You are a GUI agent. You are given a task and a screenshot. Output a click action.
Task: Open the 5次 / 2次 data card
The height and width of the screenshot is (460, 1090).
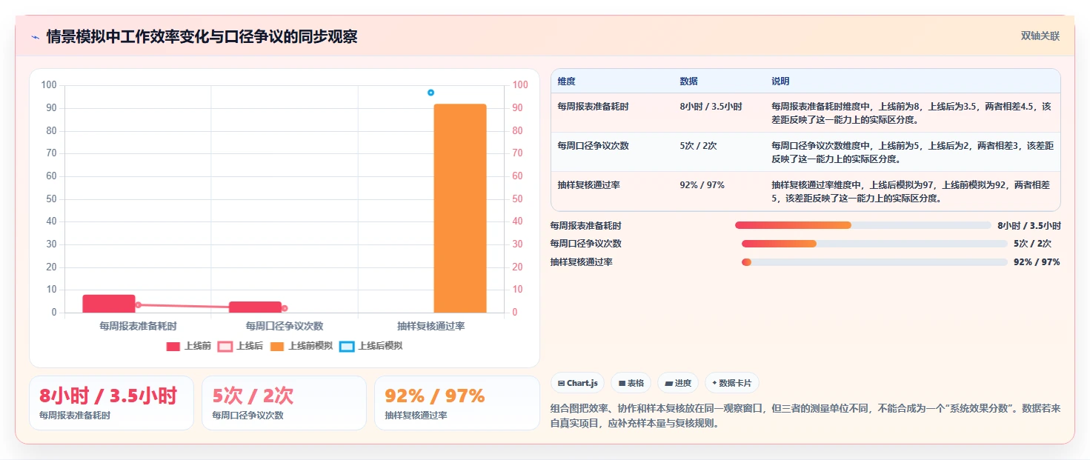[x=284, y=403]
